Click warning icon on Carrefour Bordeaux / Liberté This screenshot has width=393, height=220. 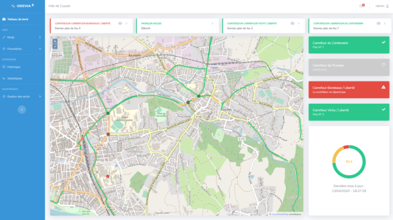383,87
